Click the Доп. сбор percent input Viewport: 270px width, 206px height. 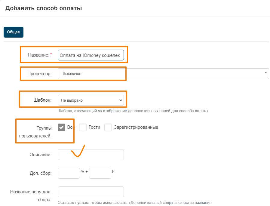69,173
